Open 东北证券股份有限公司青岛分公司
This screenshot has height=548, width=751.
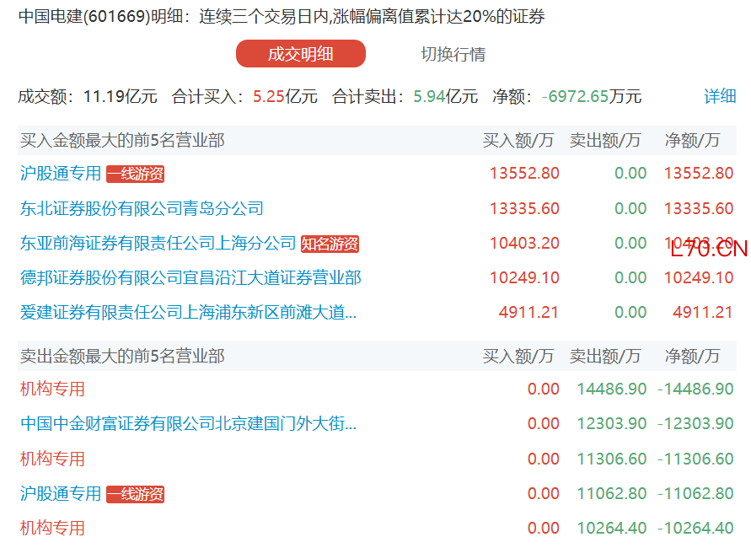(142, 208)
